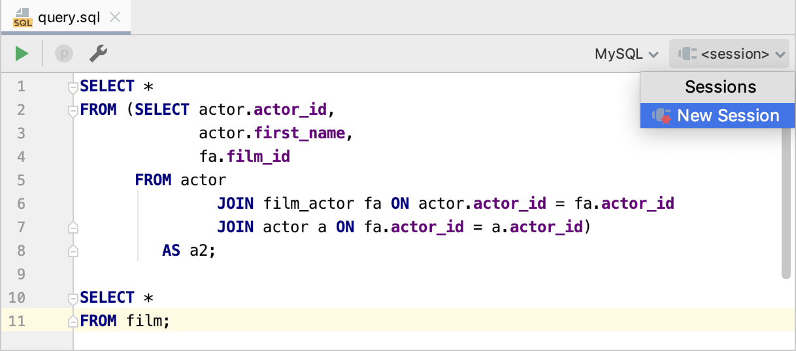This screenshot has width=796, height=351.
Task: Click 'FROM actor' on line 5
Action: click(180, 180)
